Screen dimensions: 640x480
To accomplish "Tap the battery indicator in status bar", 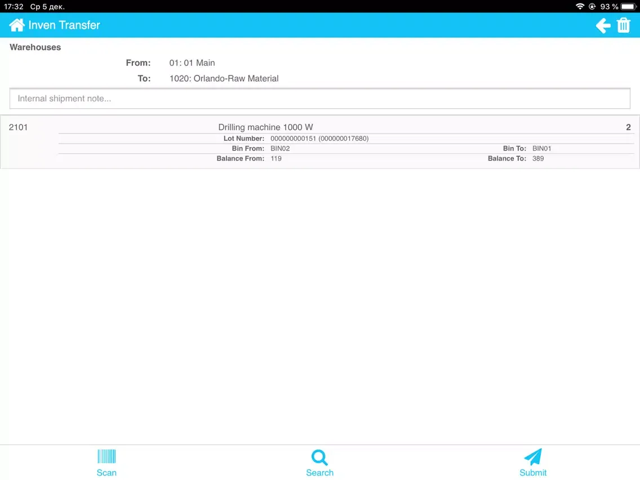I will tap(628, 6).
